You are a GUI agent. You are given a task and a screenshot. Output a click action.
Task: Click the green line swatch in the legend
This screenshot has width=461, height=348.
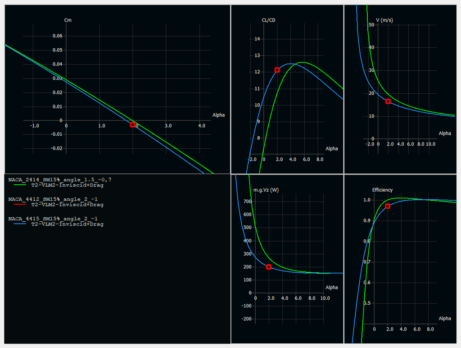coord(20,185)
